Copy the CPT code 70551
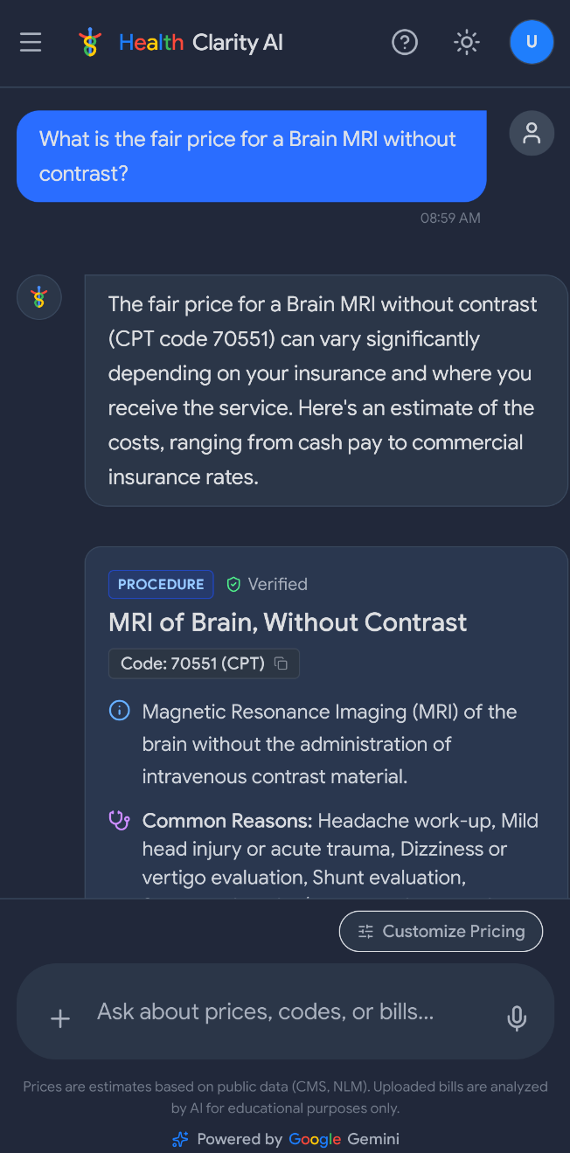570x1153 pixels. point(281,663)
